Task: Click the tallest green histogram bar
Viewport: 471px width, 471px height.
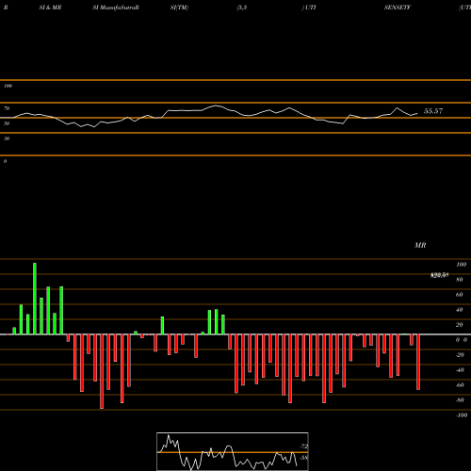Action: pyautogui.click(x=35, y=299)
